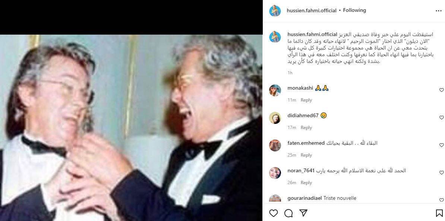Like monakashi's comment
This screenshot has width=445, height=221.
pyautogui.click(x=441, y=90)
